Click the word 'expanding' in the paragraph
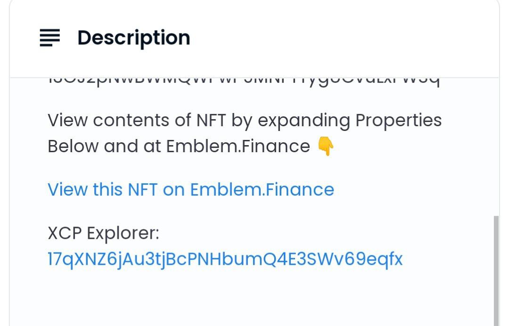Viewport: 509px width, 326px height. [x=304, y=121]
